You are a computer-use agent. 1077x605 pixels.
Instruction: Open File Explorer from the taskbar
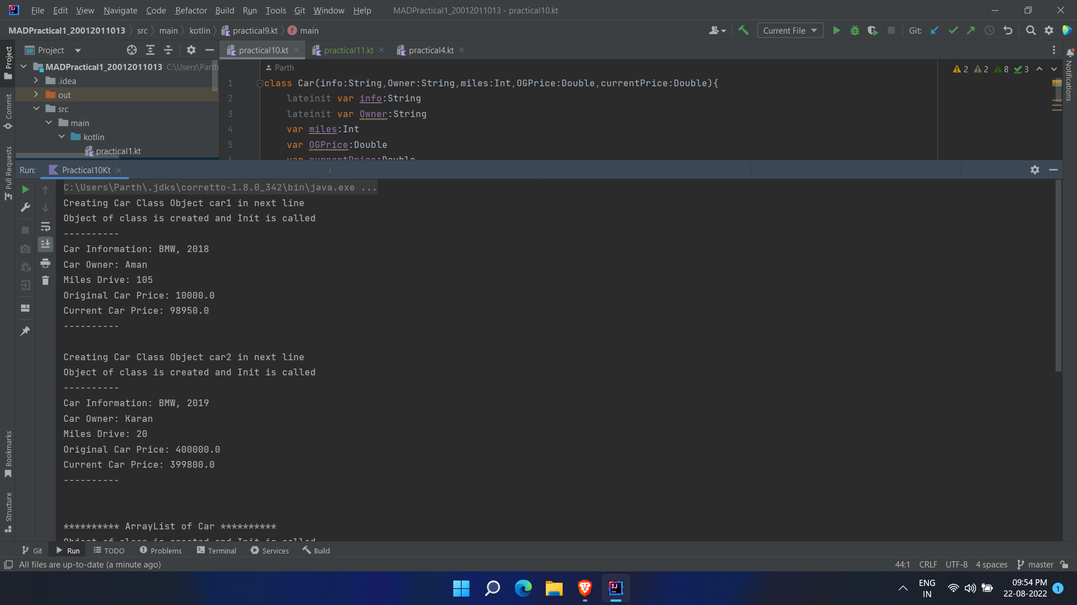click(554, 588)
